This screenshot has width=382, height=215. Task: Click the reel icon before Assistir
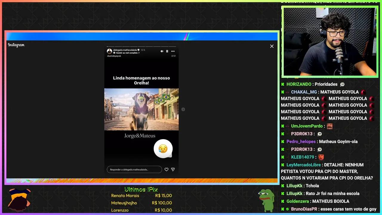tap(114, 53)
